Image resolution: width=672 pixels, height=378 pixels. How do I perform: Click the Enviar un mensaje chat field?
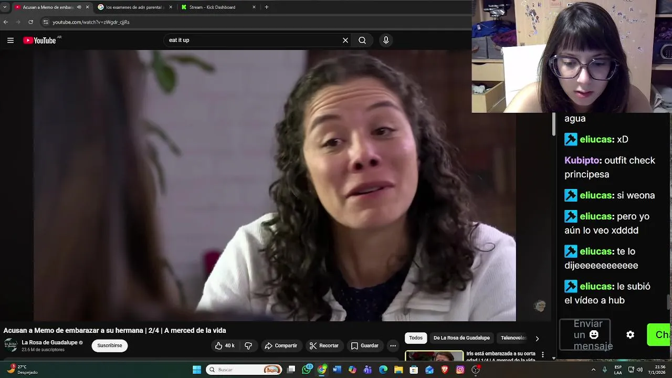(585, 335)
